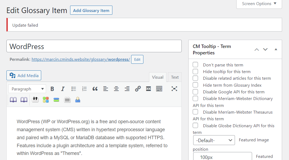
Task: Check Disable related articles for this term
Action: tap(195, 78)
